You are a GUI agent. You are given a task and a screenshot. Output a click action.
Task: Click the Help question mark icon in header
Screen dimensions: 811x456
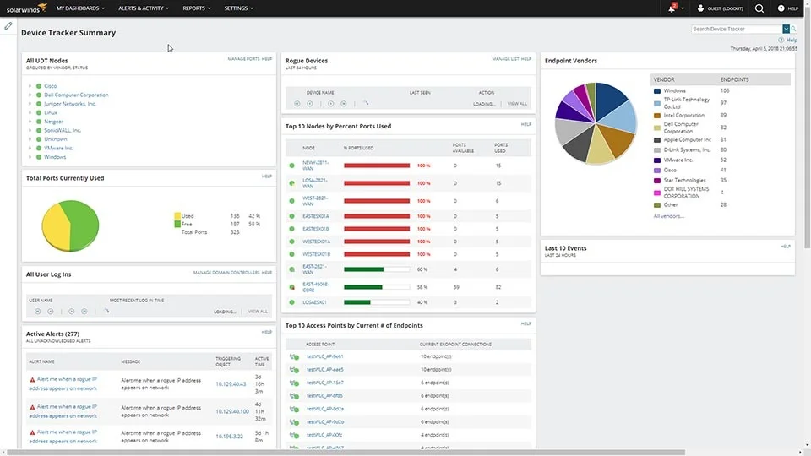click(x=782, y=8)
